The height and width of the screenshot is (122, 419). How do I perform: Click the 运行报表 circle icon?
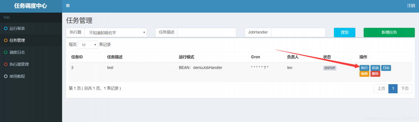pos(5,28)
